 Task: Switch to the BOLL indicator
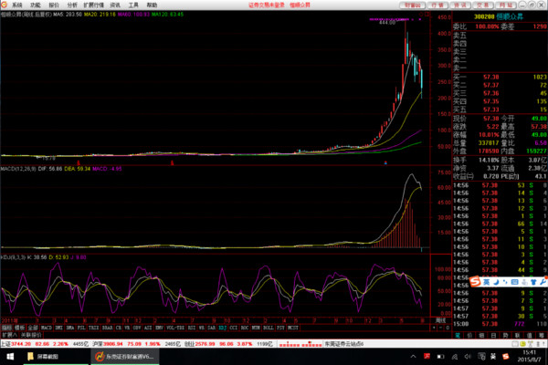coord(268,328)
